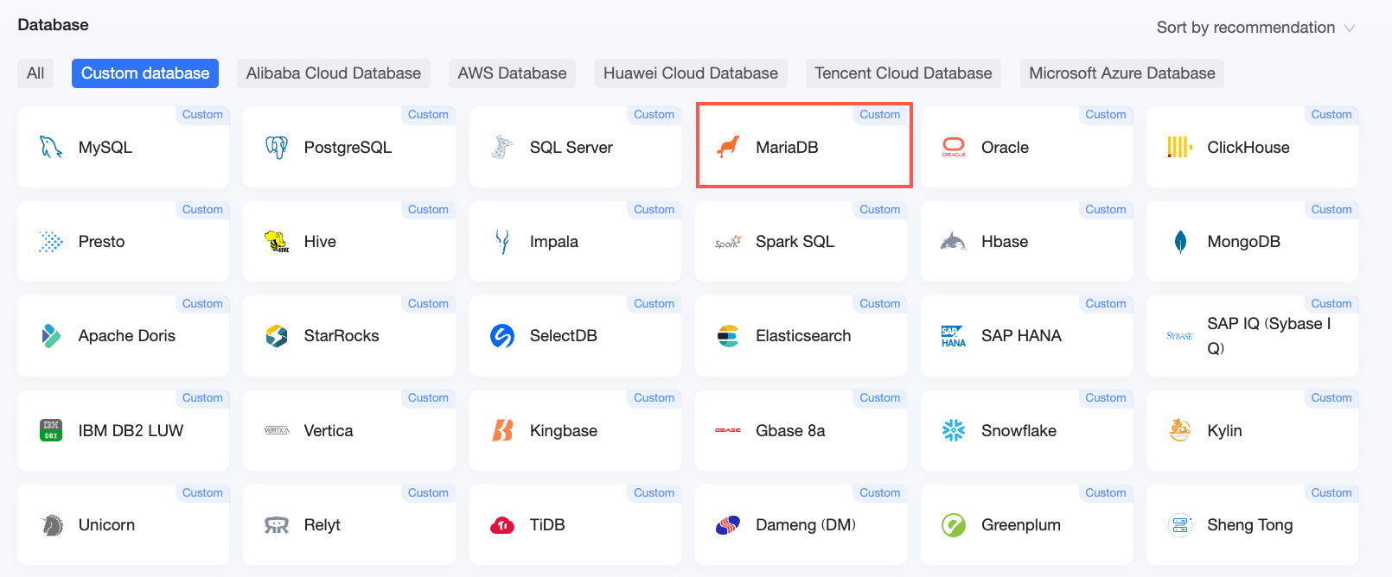Click the Hive bee icon
Viewport: 1392px width, 577px height.
click(277, 242)
